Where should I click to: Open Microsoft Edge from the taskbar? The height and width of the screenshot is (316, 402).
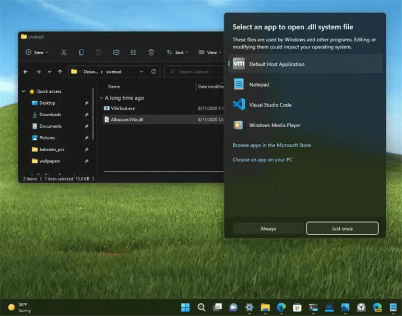281,307
